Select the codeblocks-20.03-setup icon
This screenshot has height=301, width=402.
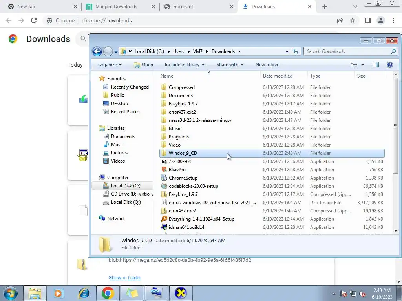164,186
